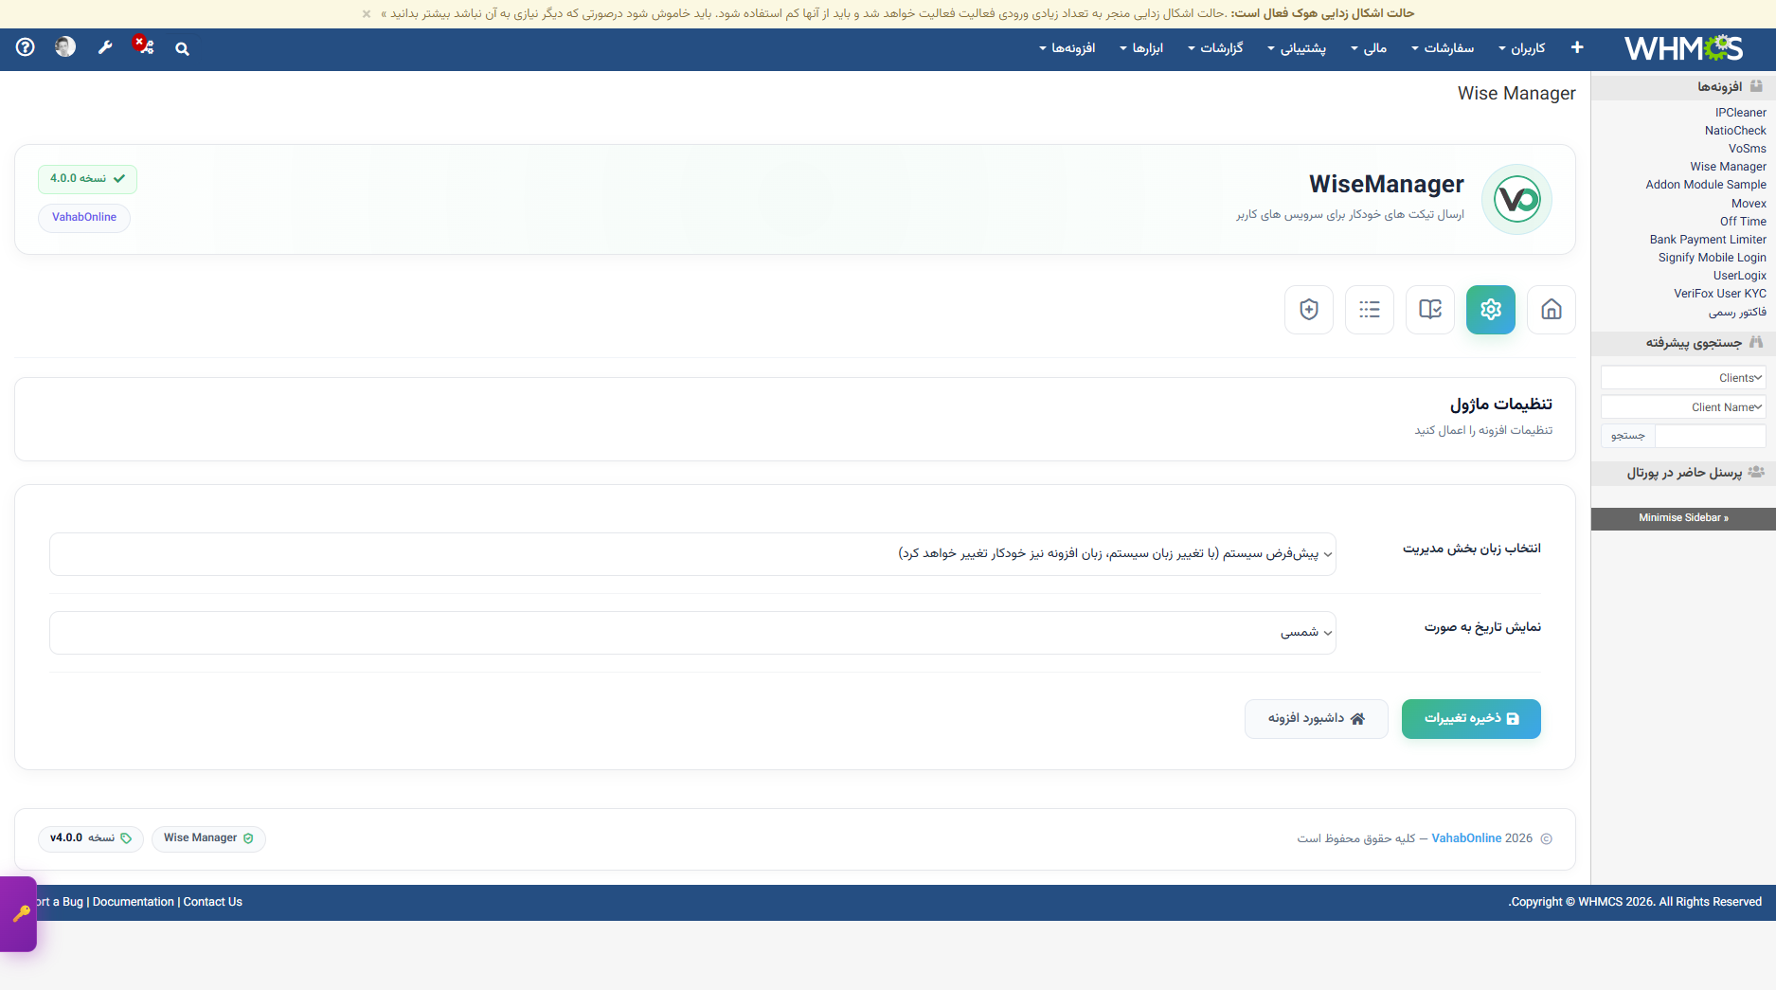Open the book-check tab icon
This screenshot has width=1776, height=990.
(1430, 310)
